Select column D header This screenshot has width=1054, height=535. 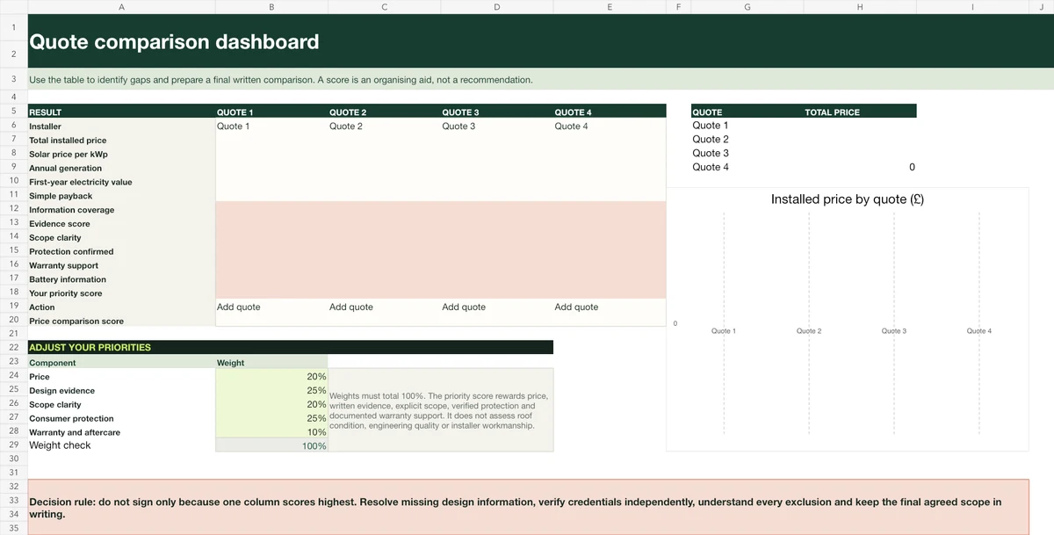(496, 7)
